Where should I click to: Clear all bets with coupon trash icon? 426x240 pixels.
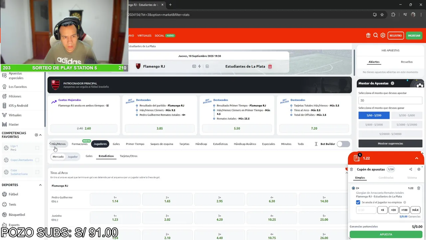351,169
